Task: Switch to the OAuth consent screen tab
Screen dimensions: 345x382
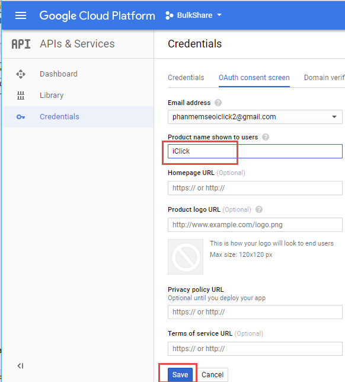Action: [x=254, y=78]
